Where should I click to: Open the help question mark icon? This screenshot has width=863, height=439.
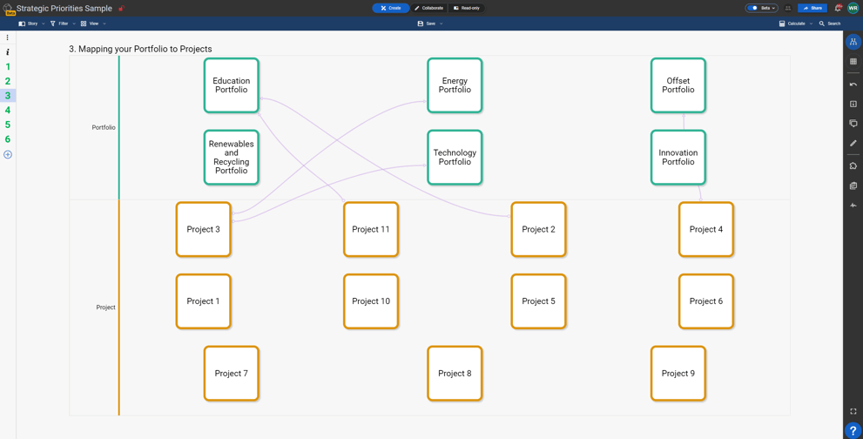point(853,431)
